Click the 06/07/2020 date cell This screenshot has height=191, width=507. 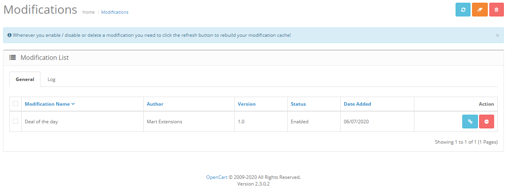coord(378,122)
